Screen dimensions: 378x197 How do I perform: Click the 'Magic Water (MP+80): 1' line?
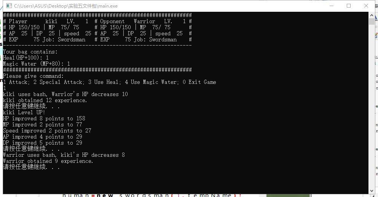point(37,64)
